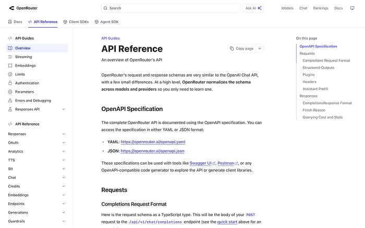Click the Ask AI sparkle button
Screen dimensions: 365x228
253,8
